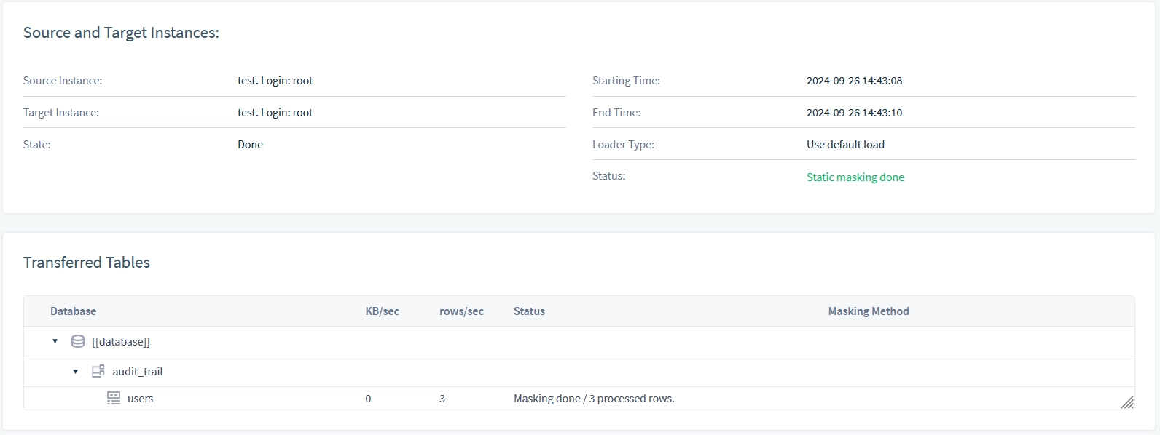The width and height of the screenshot is (1160, 435).
Task: Click the 'Source Instance:' label
Action: click(63, 81)
